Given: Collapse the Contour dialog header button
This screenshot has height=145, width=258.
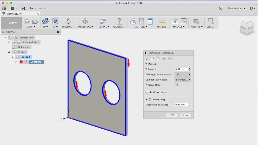Looking at the screenshot, I should 145,53.
